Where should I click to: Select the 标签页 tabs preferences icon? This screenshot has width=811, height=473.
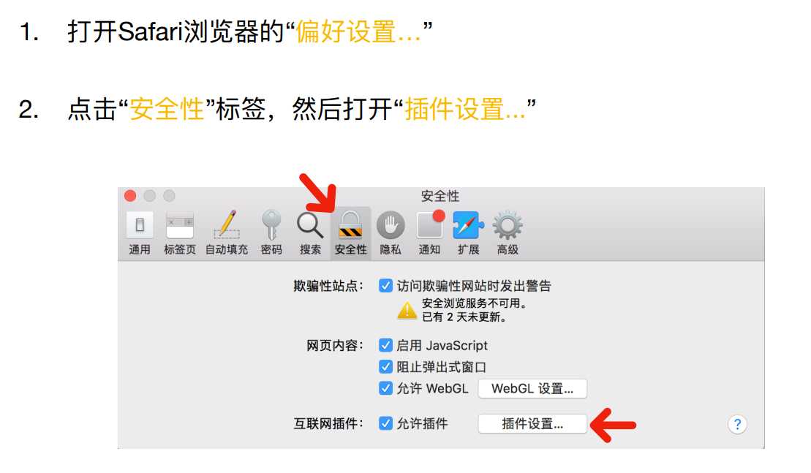point(179,225)
